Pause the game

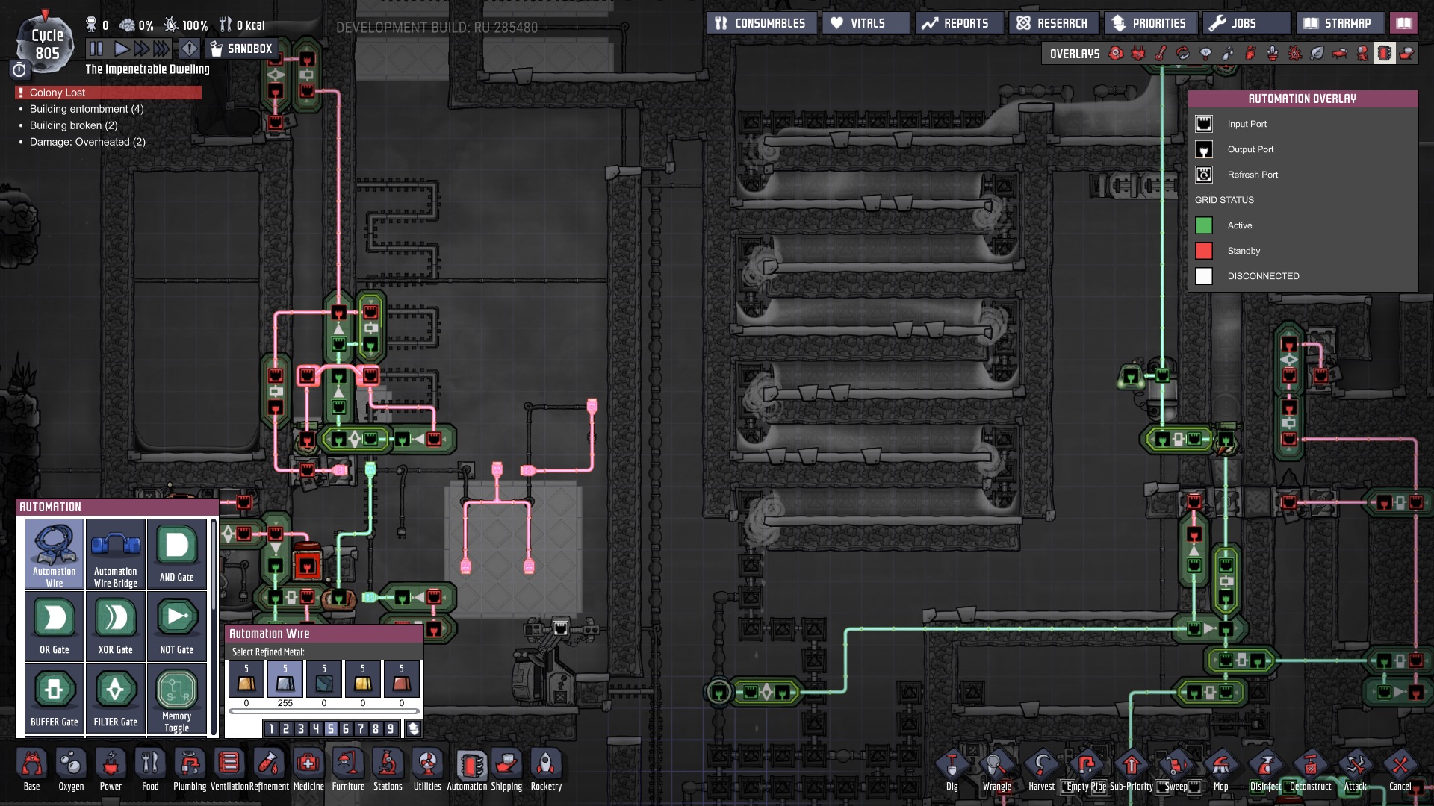point(96,49)
